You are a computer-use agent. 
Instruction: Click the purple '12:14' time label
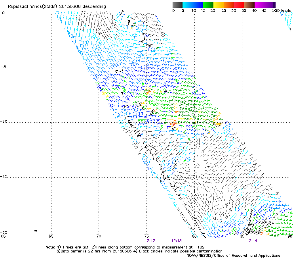[x=252, y=241]
